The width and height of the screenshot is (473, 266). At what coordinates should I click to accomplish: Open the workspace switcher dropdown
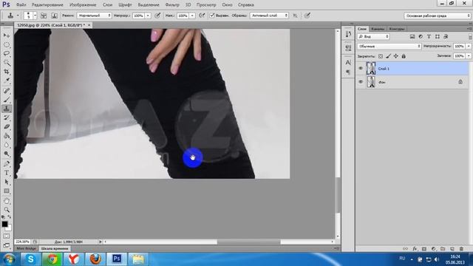click(438, 16)
